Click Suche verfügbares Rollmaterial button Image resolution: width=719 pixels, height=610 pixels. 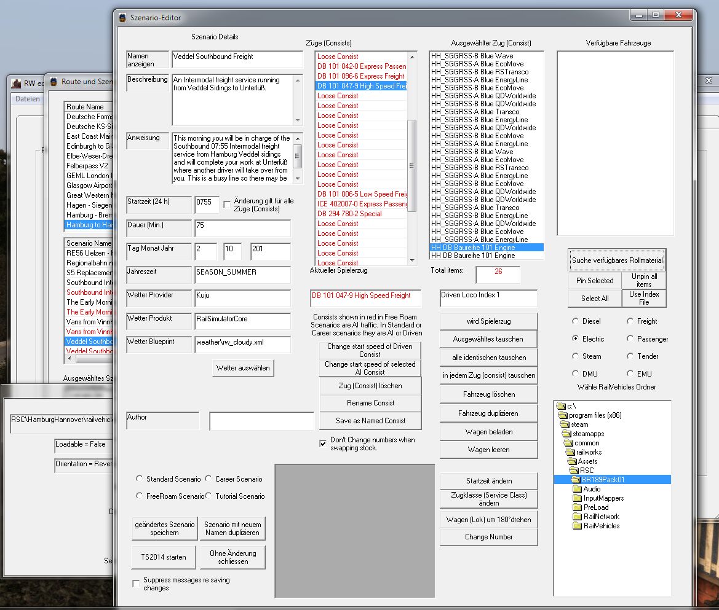click(617, 260)
